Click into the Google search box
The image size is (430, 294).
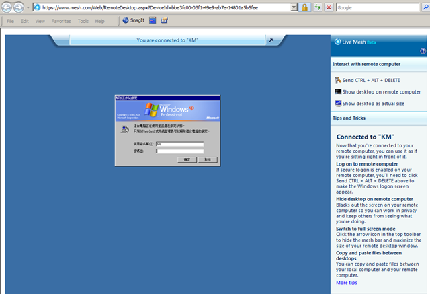click(x=378, y=7)
